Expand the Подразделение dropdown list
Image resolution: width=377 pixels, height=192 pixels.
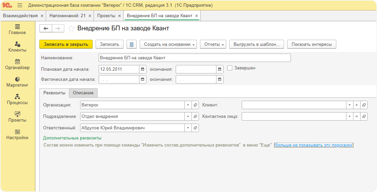tap(188, 117)
